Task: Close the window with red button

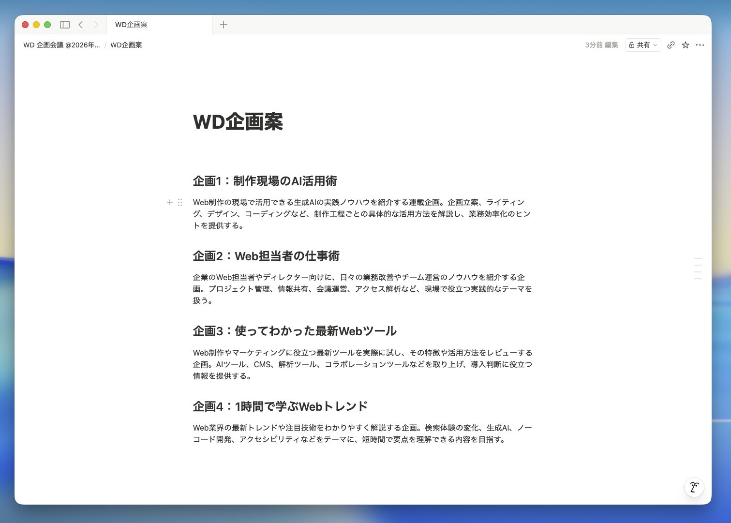Action: 25,25
